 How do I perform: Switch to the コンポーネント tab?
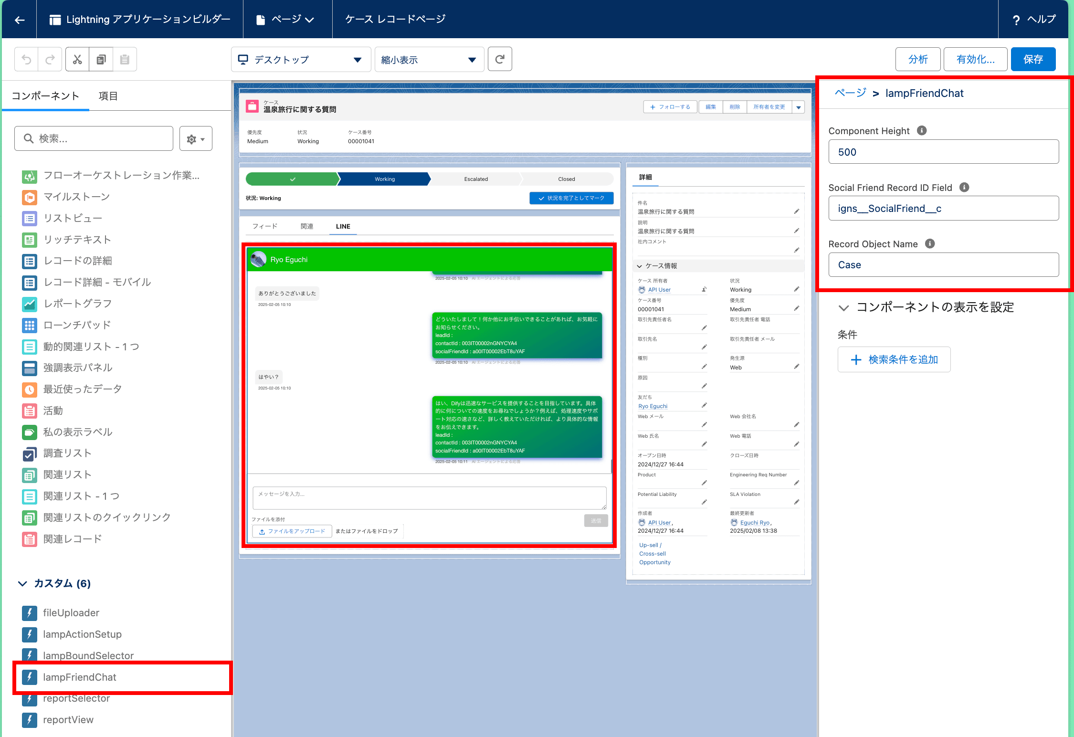click(45, 96)
